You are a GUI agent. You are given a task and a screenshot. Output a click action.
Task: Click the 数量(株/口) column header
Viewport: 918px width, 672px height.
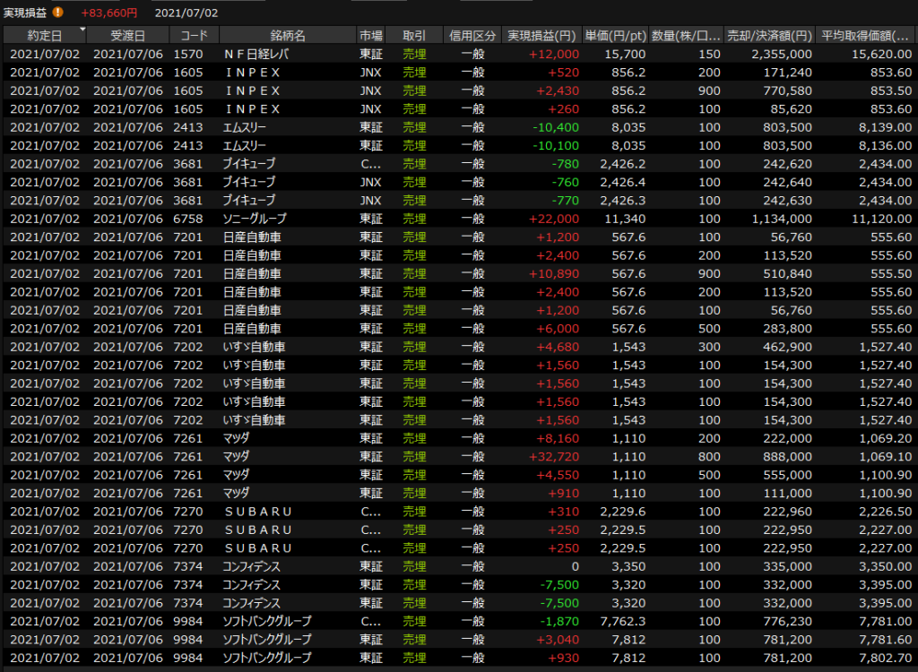(686, 36)
